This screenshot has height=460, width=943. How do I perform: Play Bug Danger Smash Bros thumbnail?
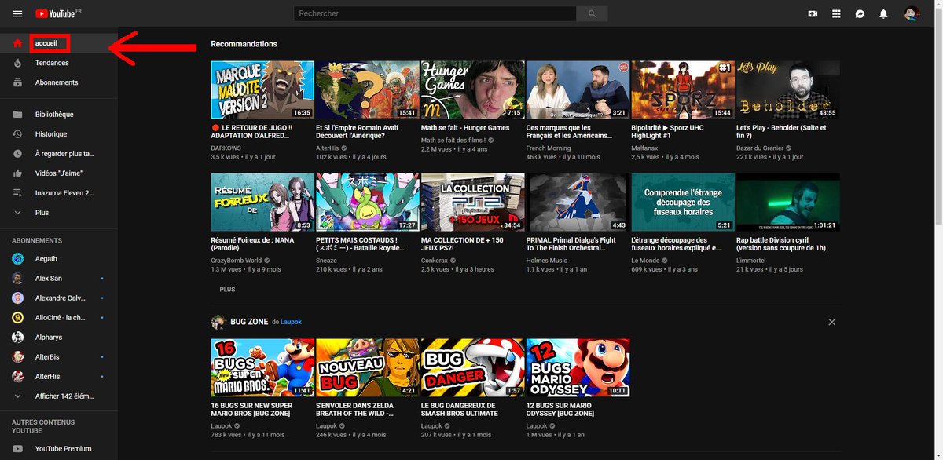click(x=472, y=367)
